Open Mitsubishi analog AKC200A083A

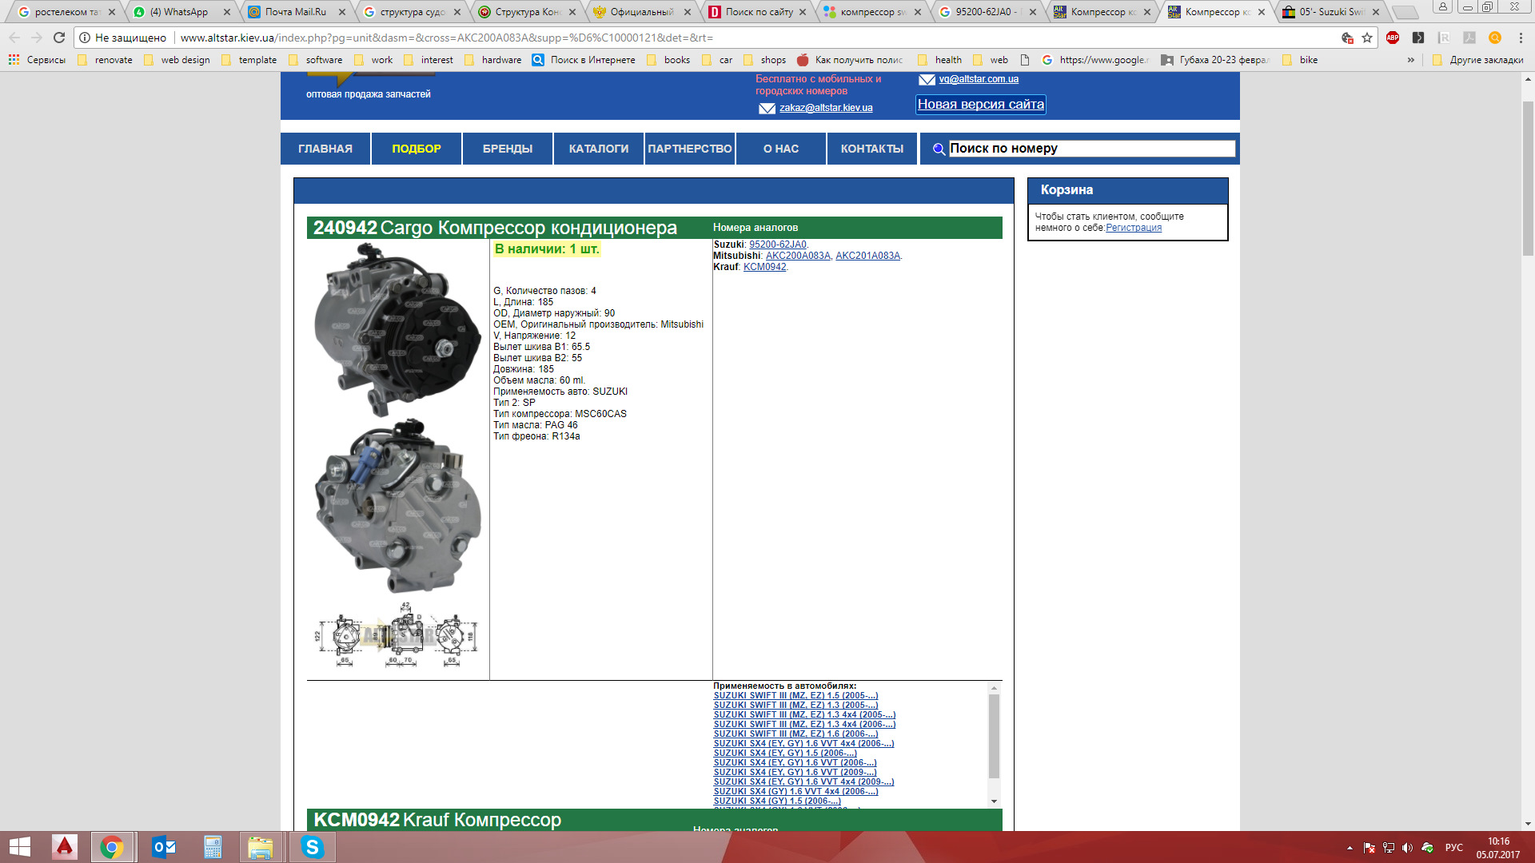pyautogui.click(x=798, y=256)
